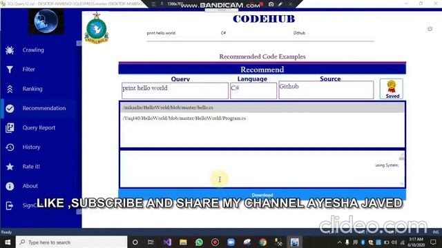The width and height of the screenshot is (442, 248).
Task: Click the Source field showing Github
Action: pos(326,90)
